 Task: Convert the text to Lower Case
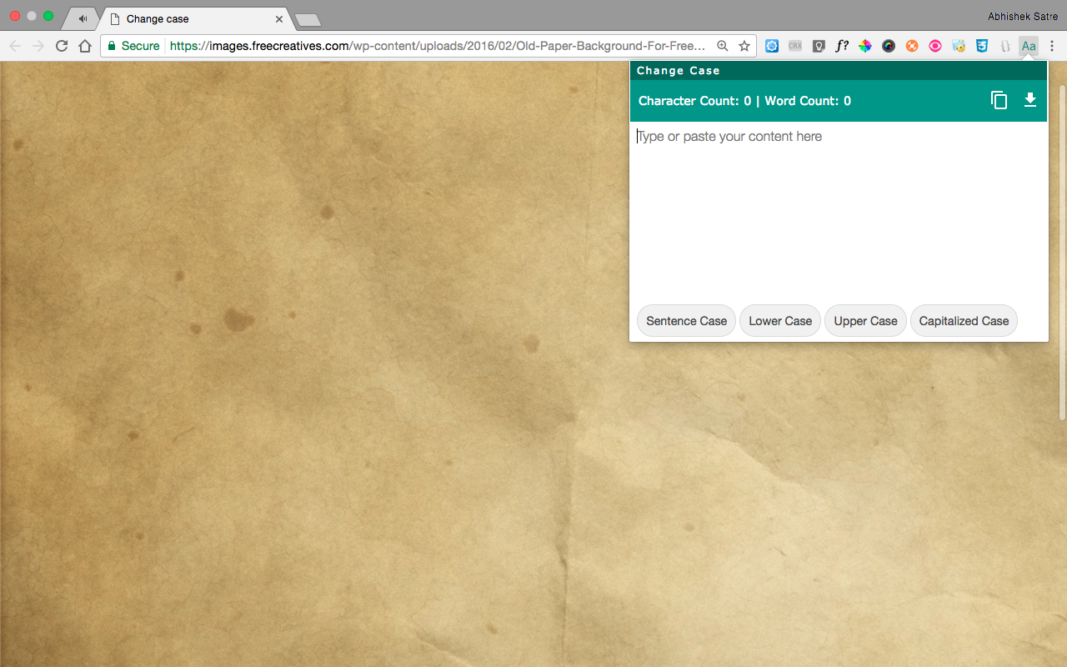780,321
